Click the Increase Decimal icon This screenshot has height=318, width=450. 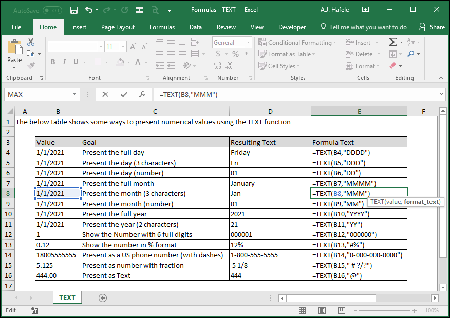[x=217, y=66]
